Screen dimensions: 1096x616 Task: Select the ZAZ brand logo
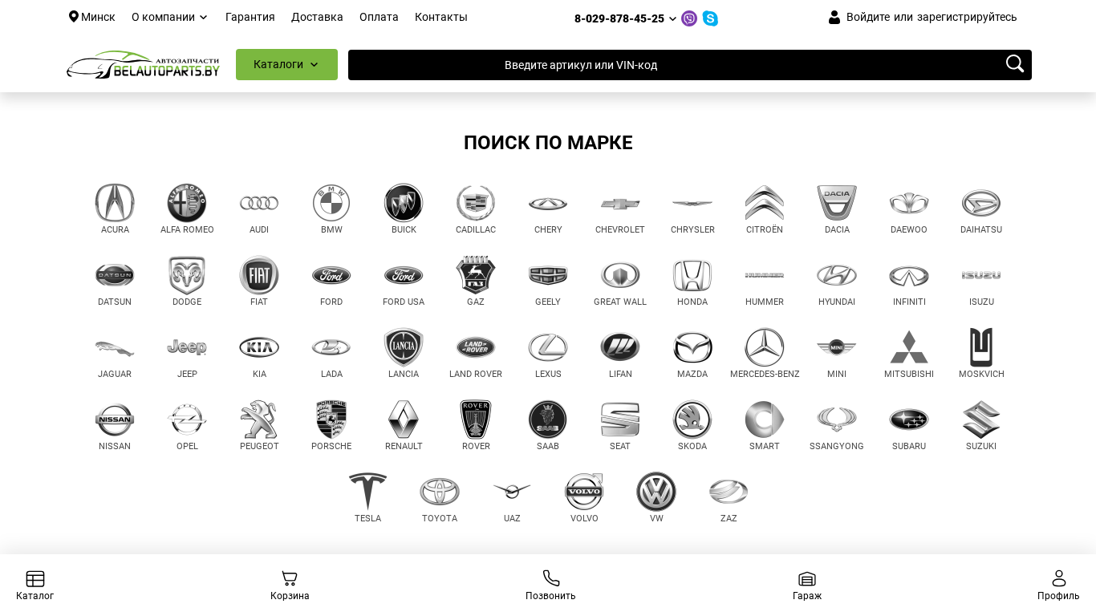click(x=729, y=492)
